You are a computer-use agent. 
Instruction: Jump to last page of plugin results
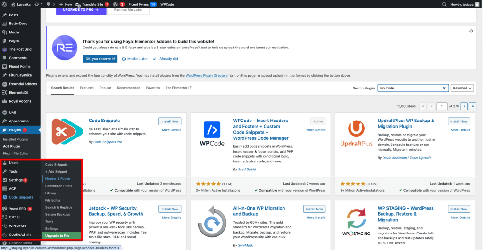coord(473,106)
